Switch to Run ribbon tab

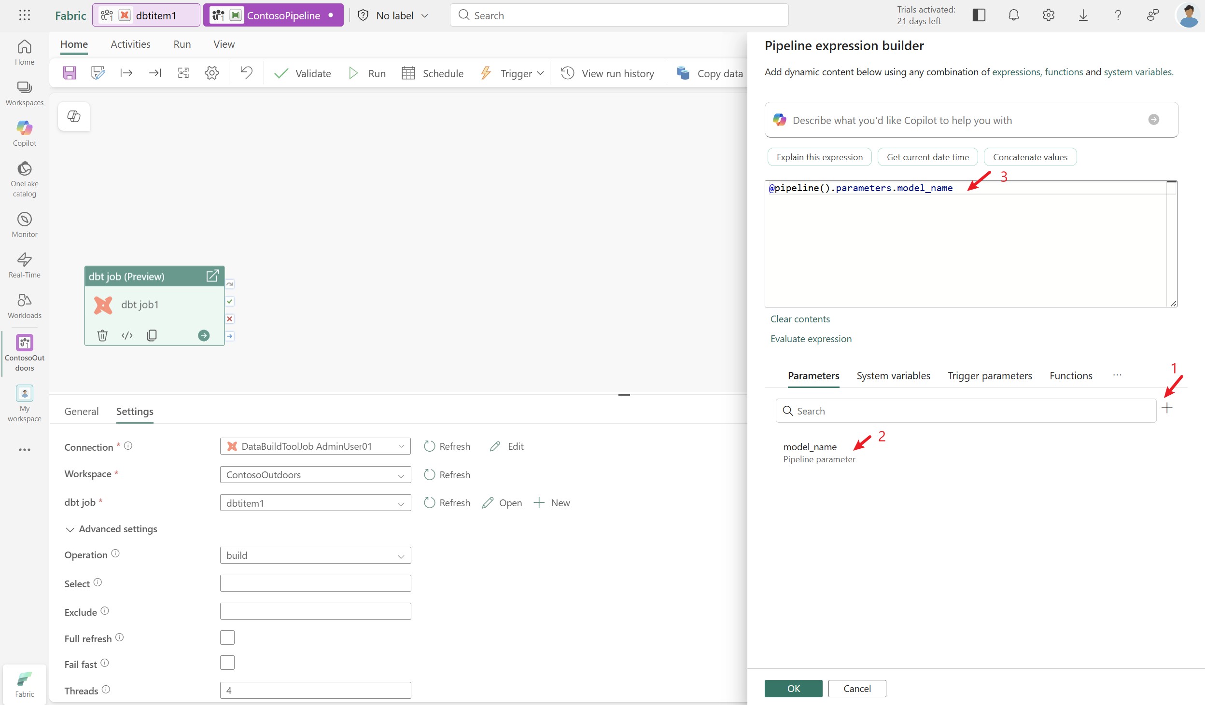pyautogui.click(x=182, y=44)
